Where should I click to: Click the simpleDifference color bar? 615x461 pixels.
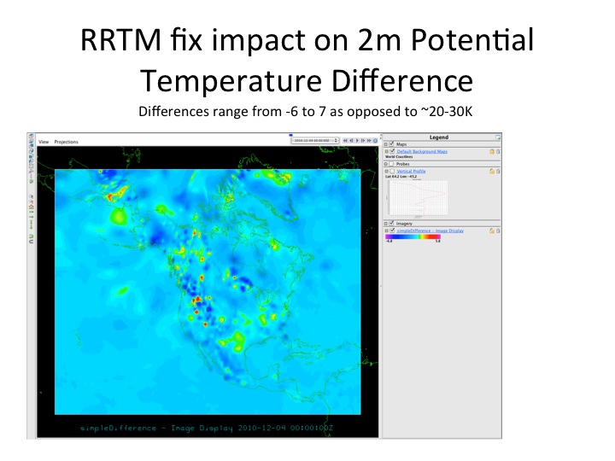[x=413, y=236]
